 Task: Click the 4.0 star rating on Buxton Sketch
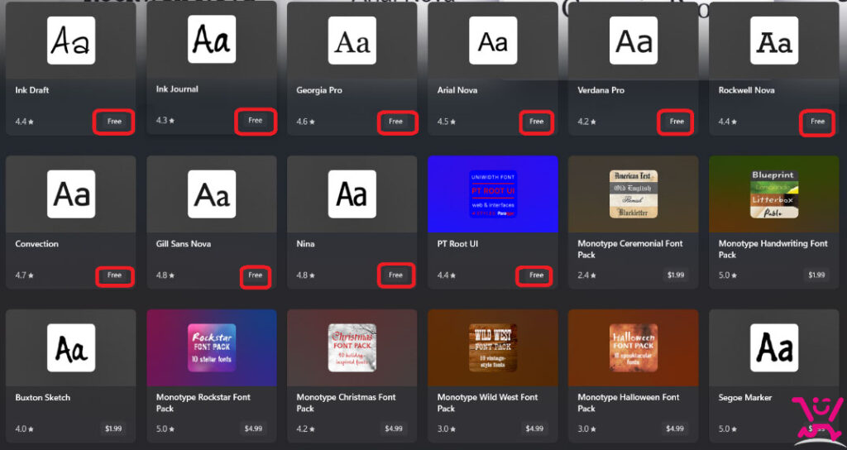click(x=25, y=429)
